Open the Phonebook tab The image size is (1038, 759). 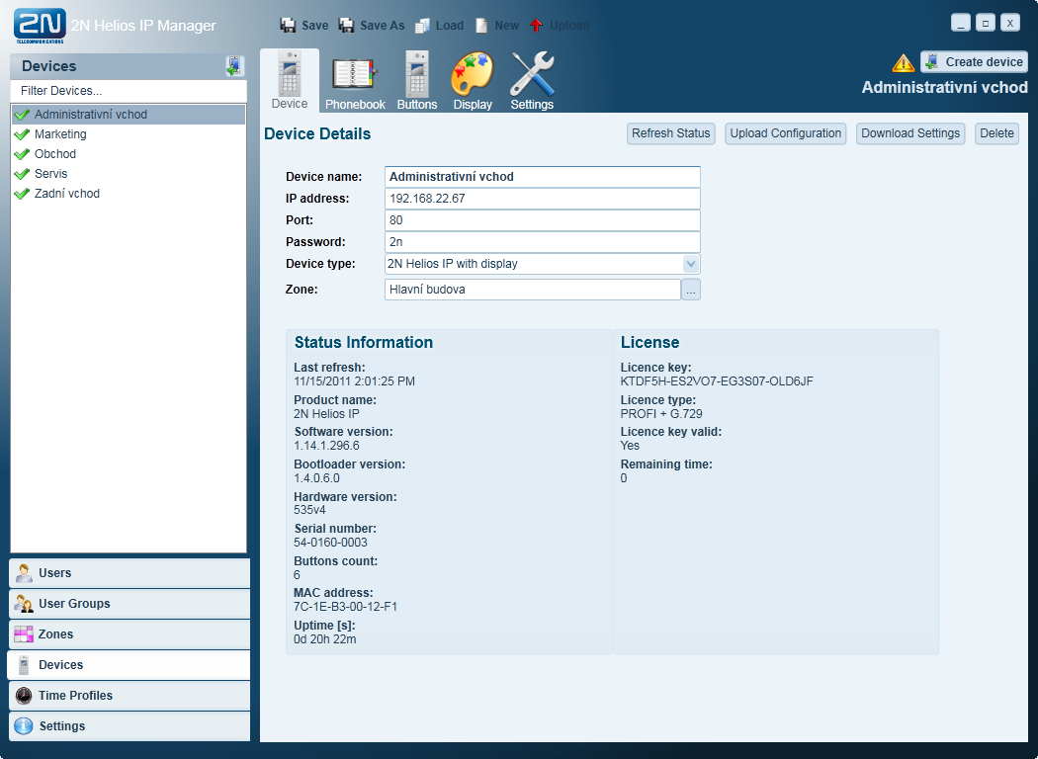(354, 83)
